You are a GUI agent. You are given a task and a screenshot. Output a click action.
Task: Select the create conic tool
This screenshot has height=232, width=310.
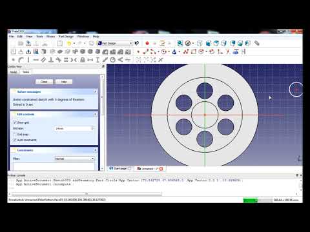[174, 52]
